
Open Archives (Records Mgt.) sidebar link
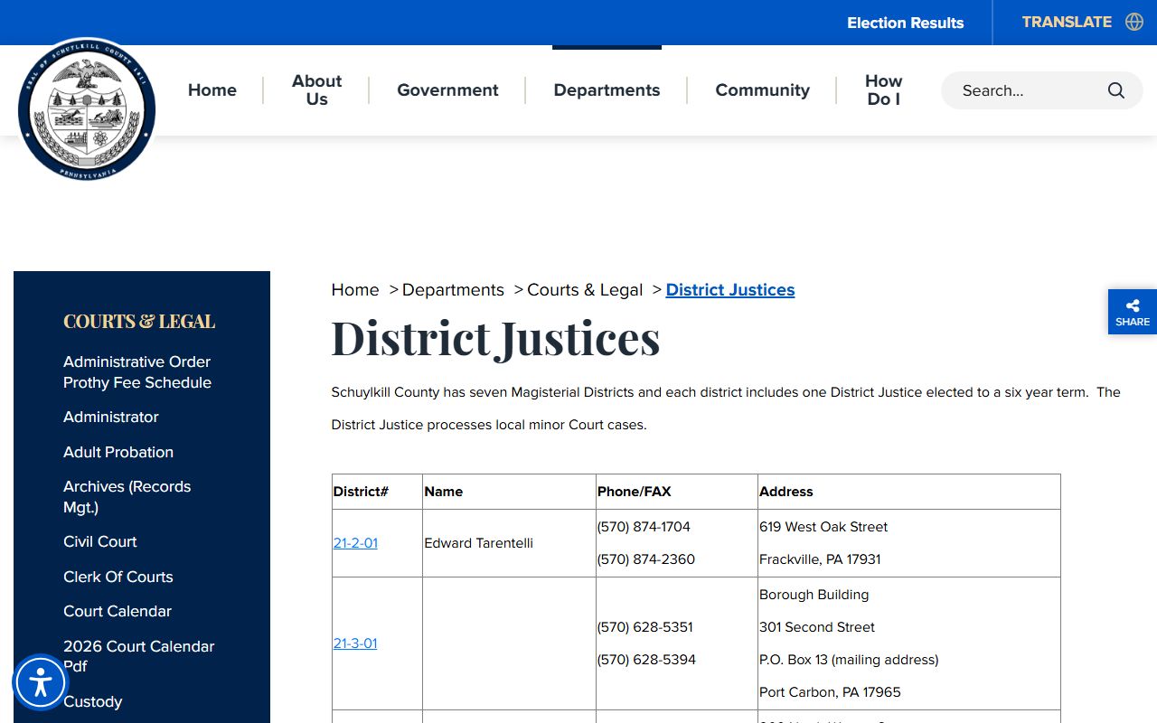click(x=127, y=497)
